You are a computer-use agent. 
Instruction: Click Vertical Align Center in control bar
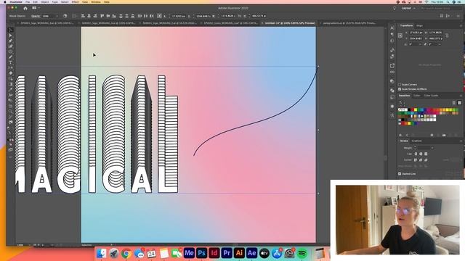pyautogui.click(x=108, y=16)
